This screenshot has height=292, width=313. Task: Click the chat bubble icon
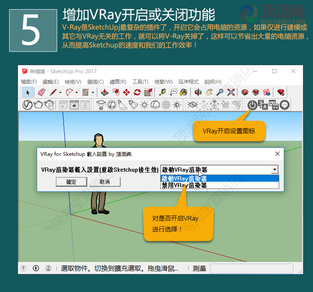click(285, 105)
